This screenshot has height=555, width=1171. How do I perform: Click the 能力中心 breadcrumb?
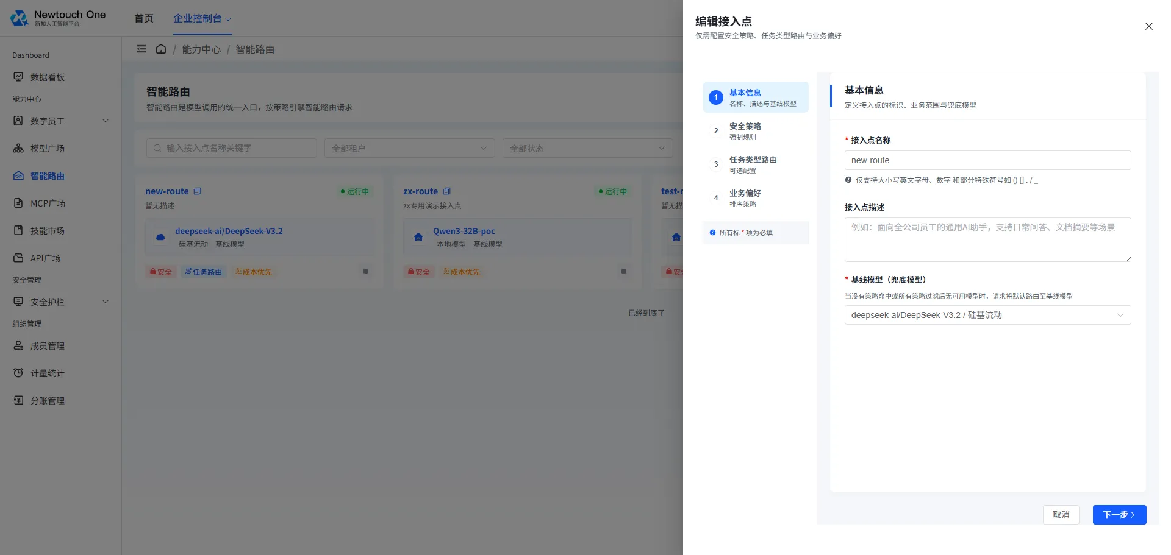(x=201, y=49)
